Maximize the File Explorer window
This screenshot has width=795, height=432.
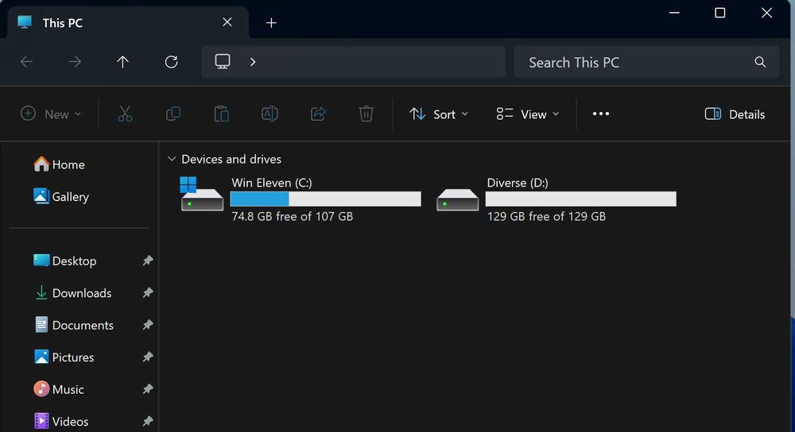[x=720, y=13]
